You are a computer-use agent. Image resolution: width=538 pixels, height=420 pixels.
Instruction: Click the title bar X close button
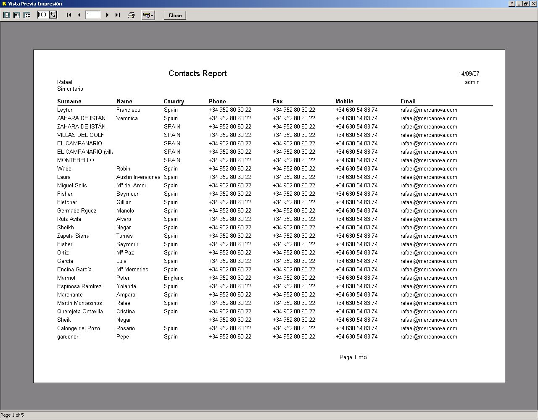pyautogui.click(x=533, y=4)
